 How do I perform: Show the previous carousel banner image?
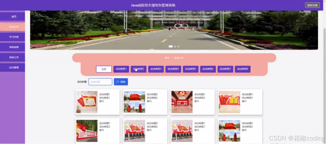coord(36,16)
